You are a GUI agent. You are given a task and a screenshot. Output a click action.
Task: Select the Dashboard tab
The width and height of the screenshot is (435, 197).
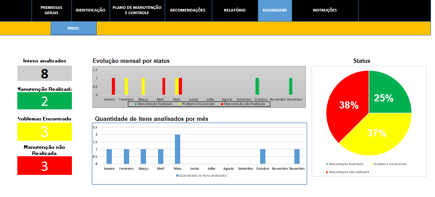[x=274, y=11]
